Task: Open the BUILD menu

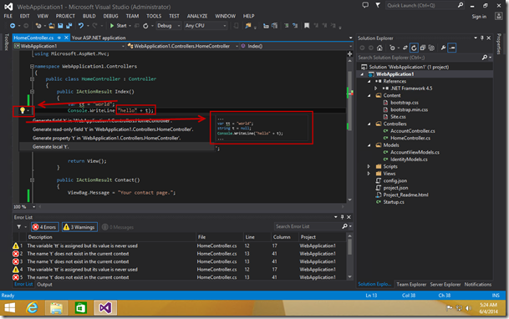Action: pos(89,16)
